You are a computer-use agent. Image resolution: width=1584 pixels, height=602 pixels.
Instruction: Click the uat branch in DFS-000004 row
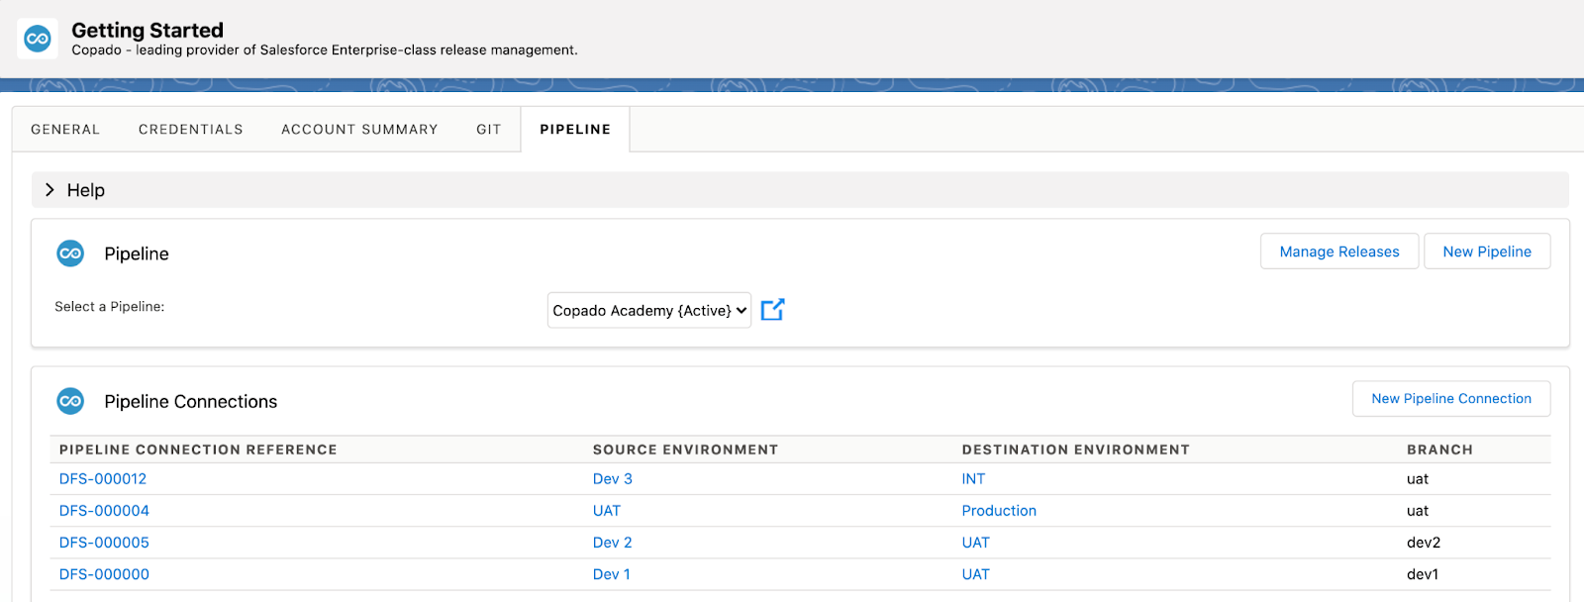(1418, 511)
